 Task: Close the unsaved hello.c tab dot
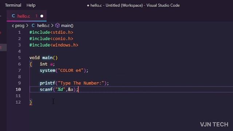pyautogui.click(x=42, y=16)
